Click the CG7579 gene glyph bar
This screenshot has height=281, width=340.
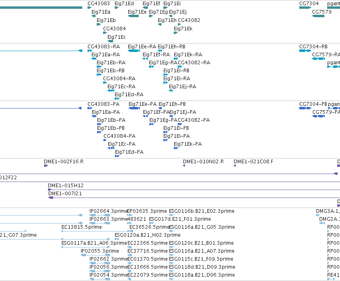click(x=318, y=16)
